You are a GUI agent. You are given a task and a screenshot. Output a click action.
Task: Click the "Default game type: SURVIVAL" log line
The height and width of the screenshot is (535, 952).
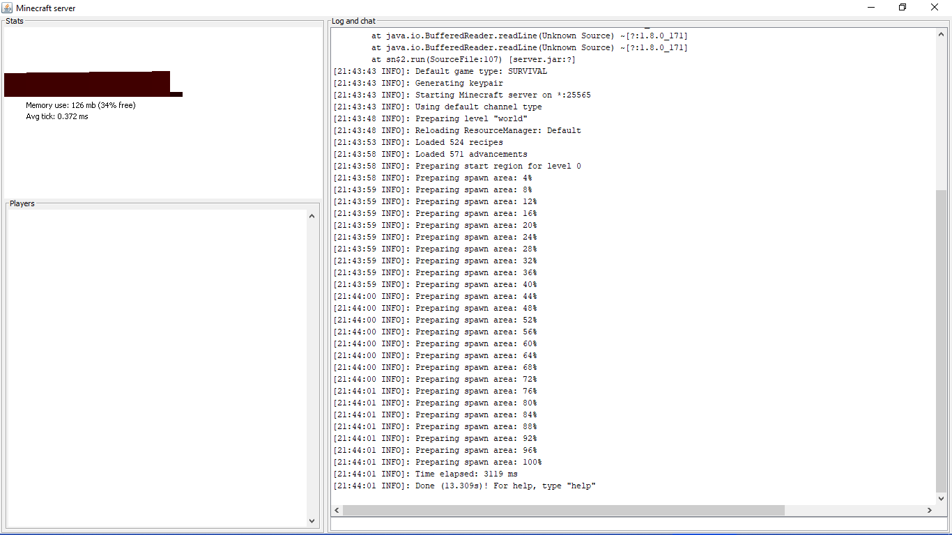coord(440,71)
